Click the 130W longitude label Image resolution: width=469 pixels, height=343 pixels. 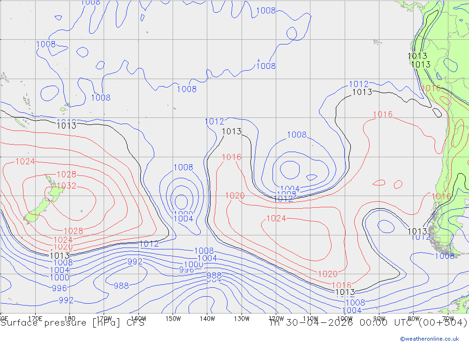click(242, 319)
